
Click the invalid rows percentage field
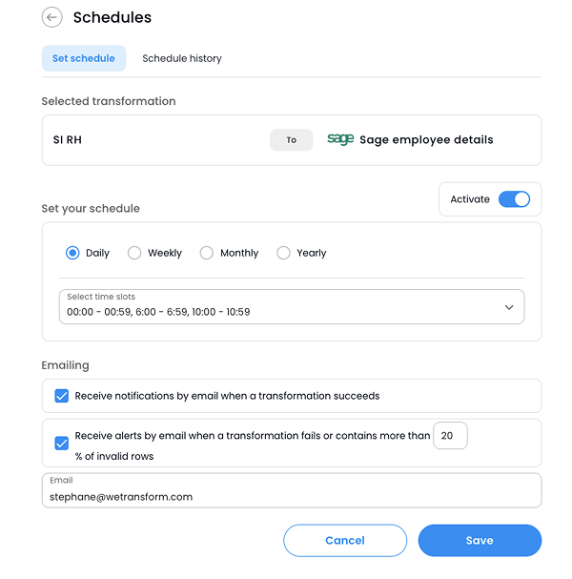tap(450, 436)
